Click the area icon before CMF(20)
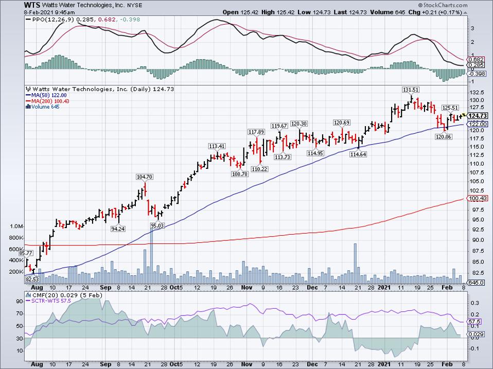Viewport: 493px width, 369px height. point(29,295)
